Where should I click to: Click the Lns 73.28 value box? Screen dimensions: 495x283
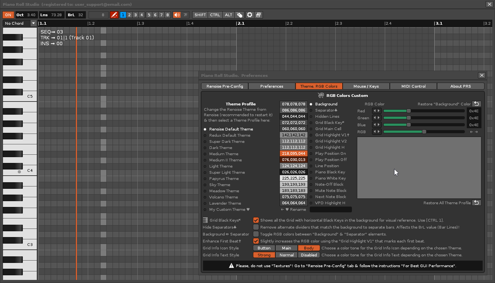click(x=51, y=15)
